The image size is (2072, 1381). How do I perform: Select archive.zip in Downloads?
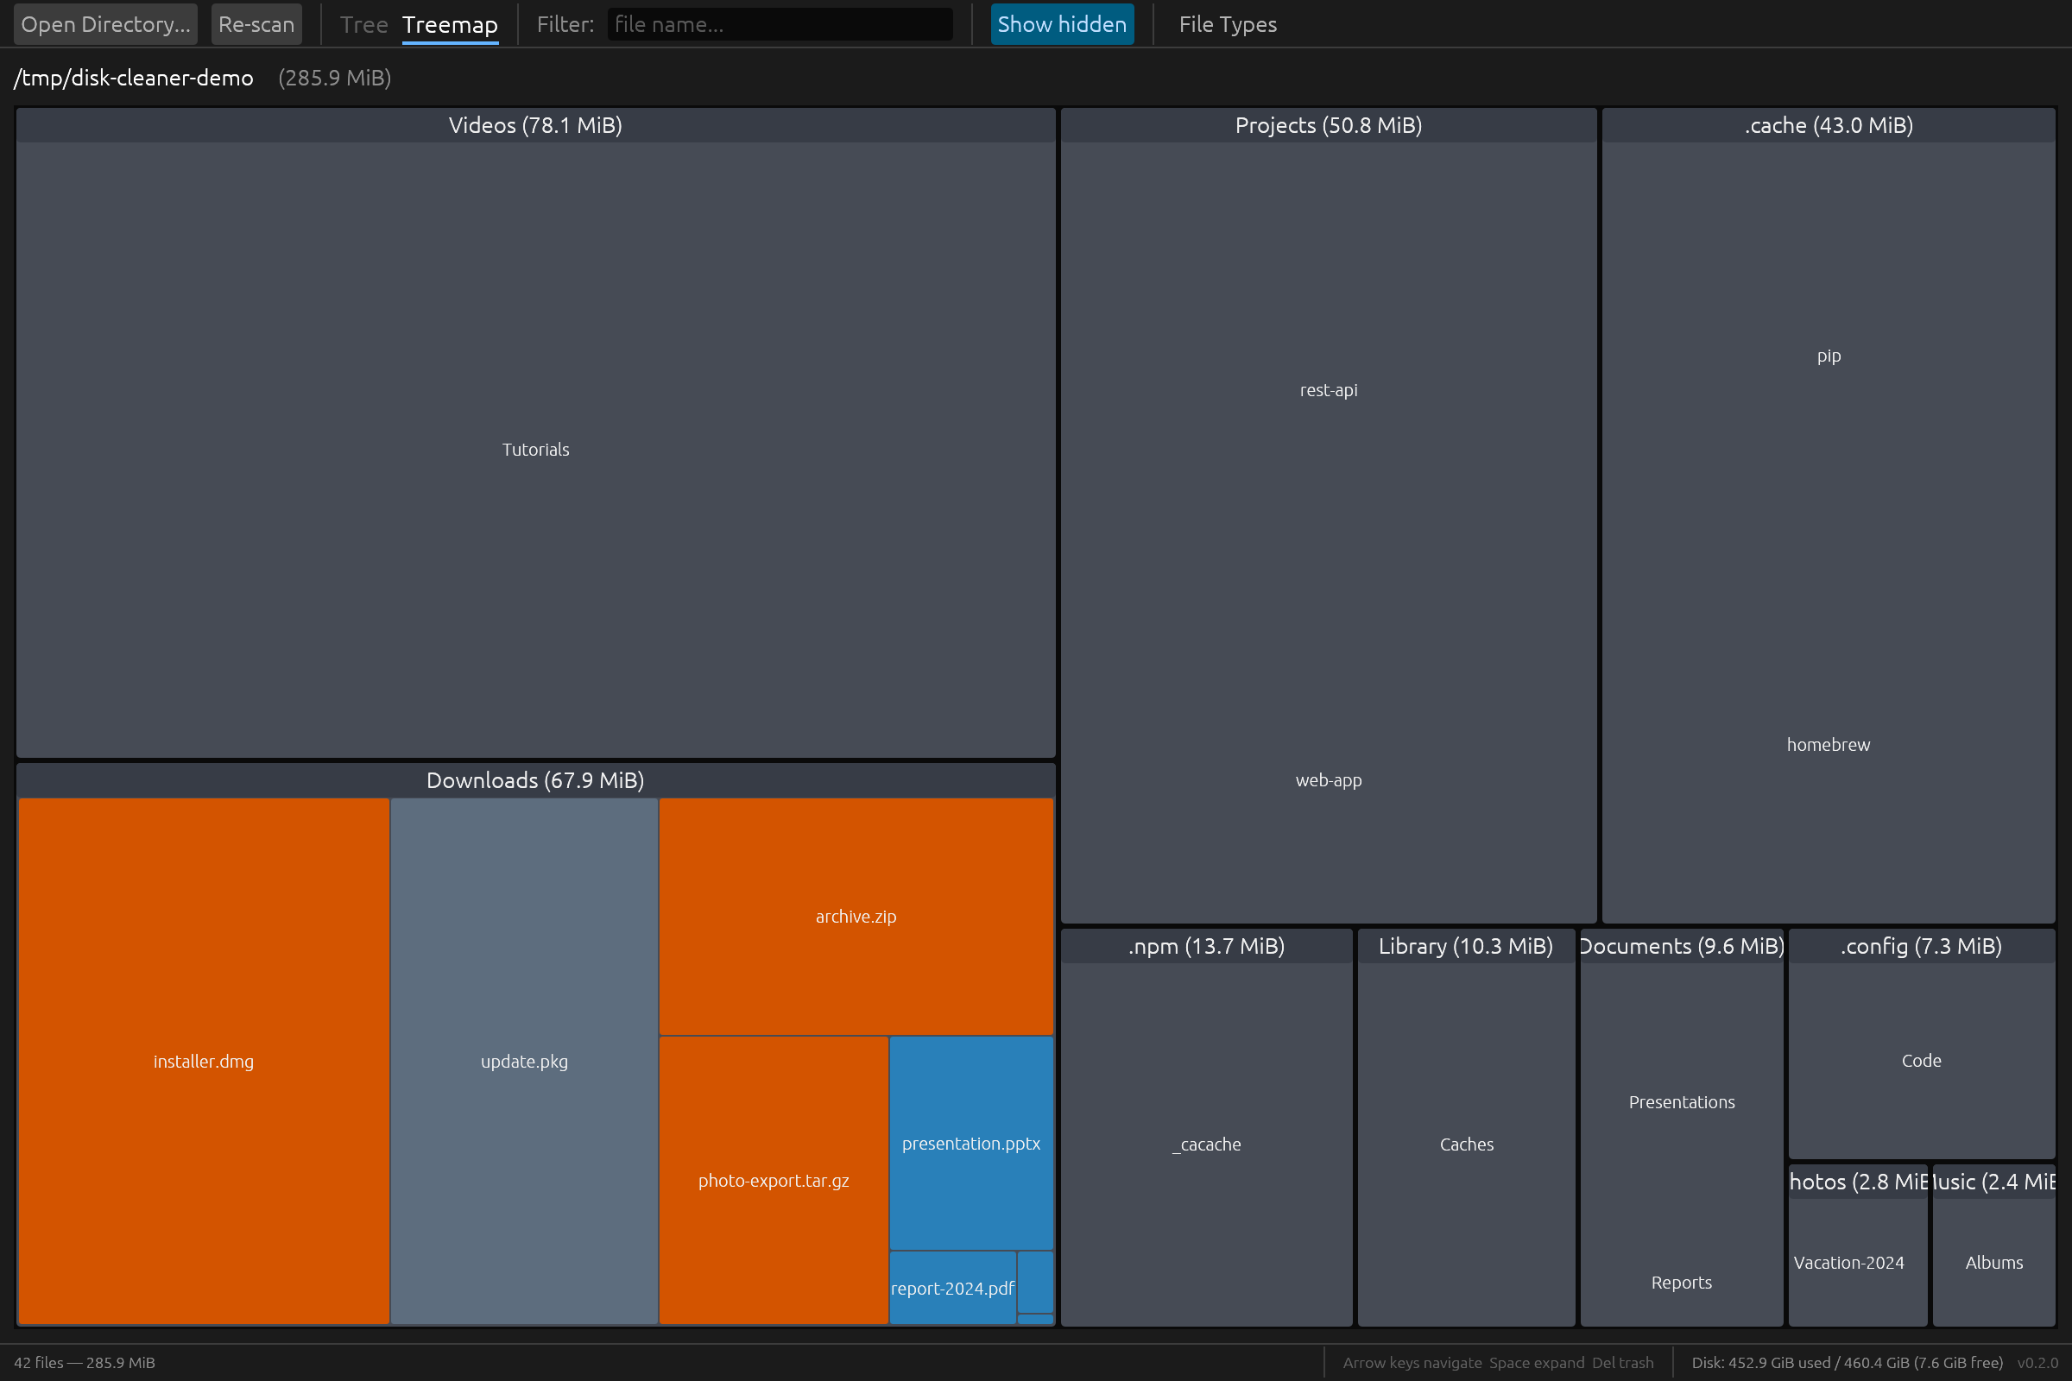tap(855, 916)
